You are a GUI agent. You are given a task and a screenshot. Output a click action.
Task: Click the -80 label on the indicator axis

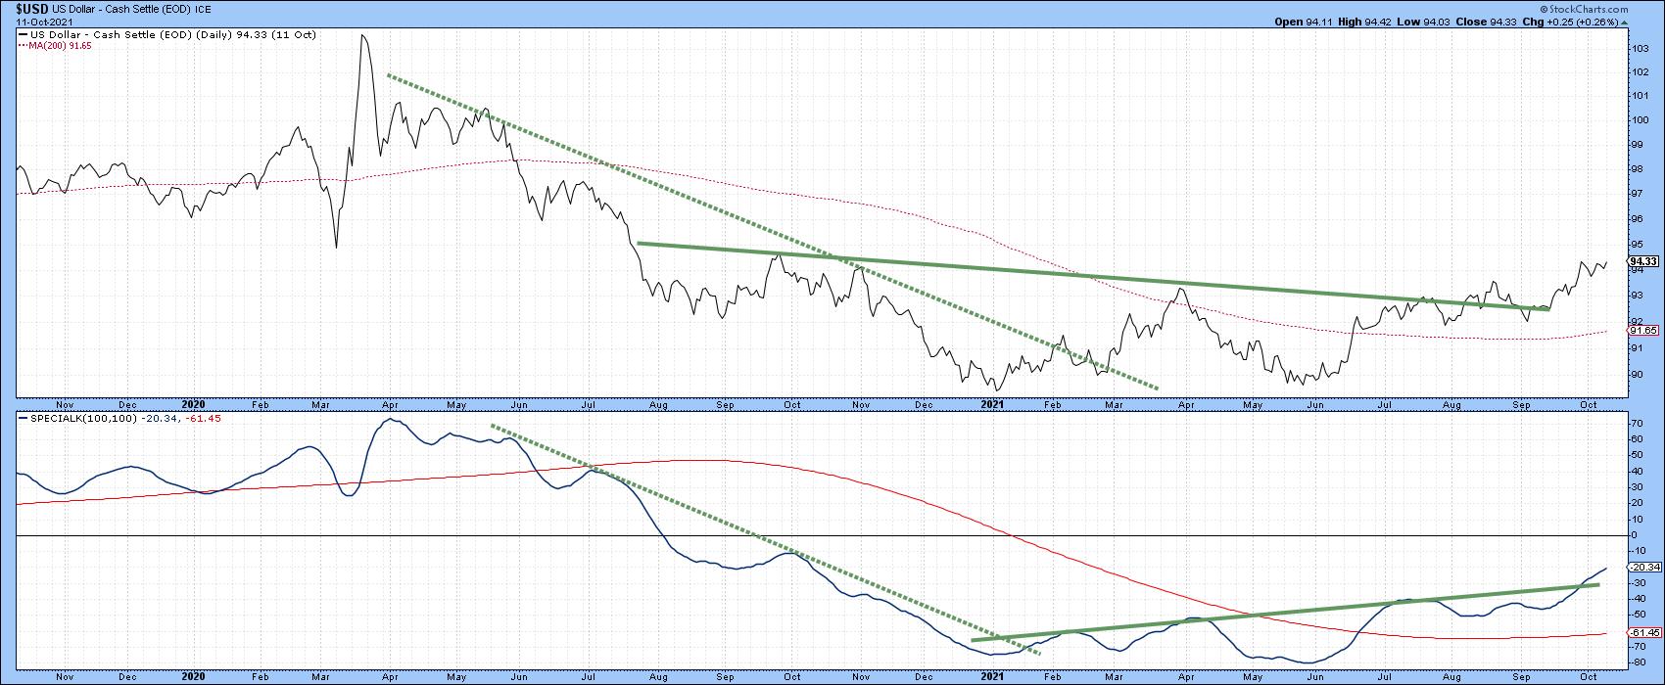point(1639,662)
